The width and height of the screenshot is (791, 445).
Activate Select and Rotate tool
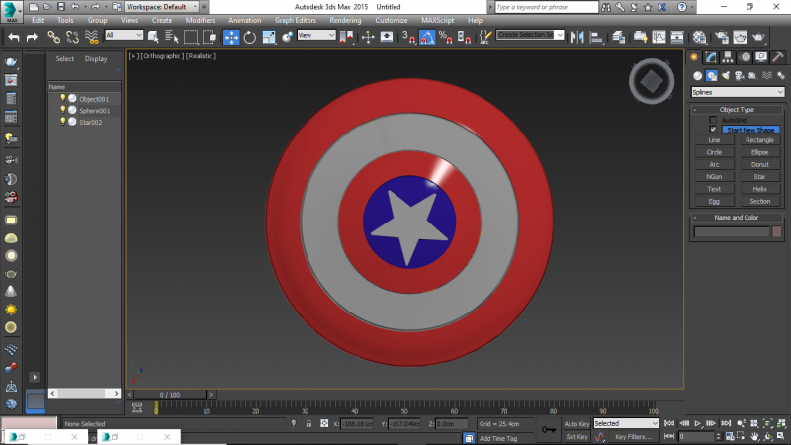[x=250, y=37]
